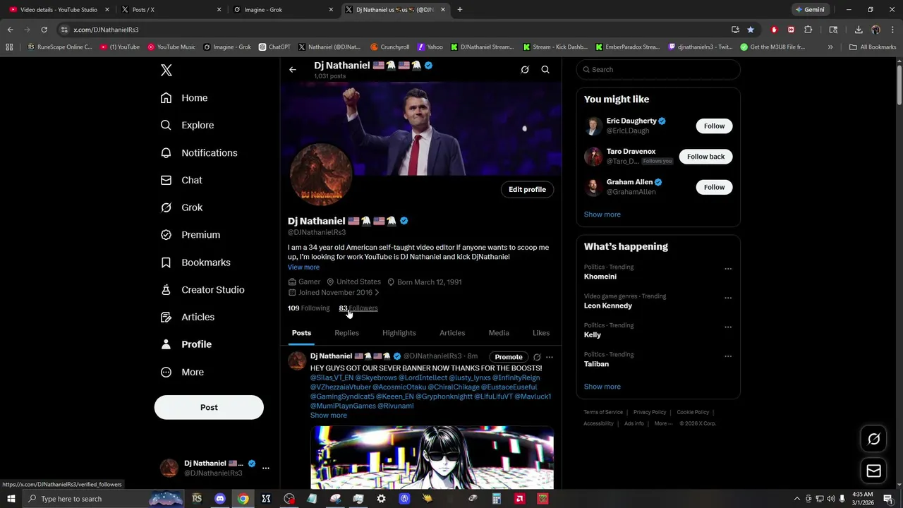
Task: Show more under You might like
Action: (x=602, y=214)
